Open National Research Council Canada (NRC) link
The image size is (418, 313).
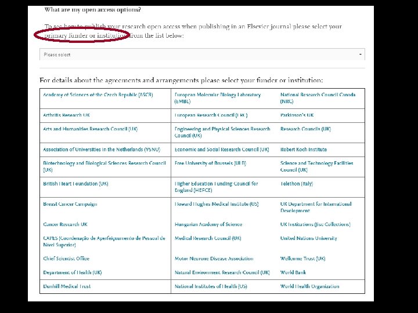318,98
